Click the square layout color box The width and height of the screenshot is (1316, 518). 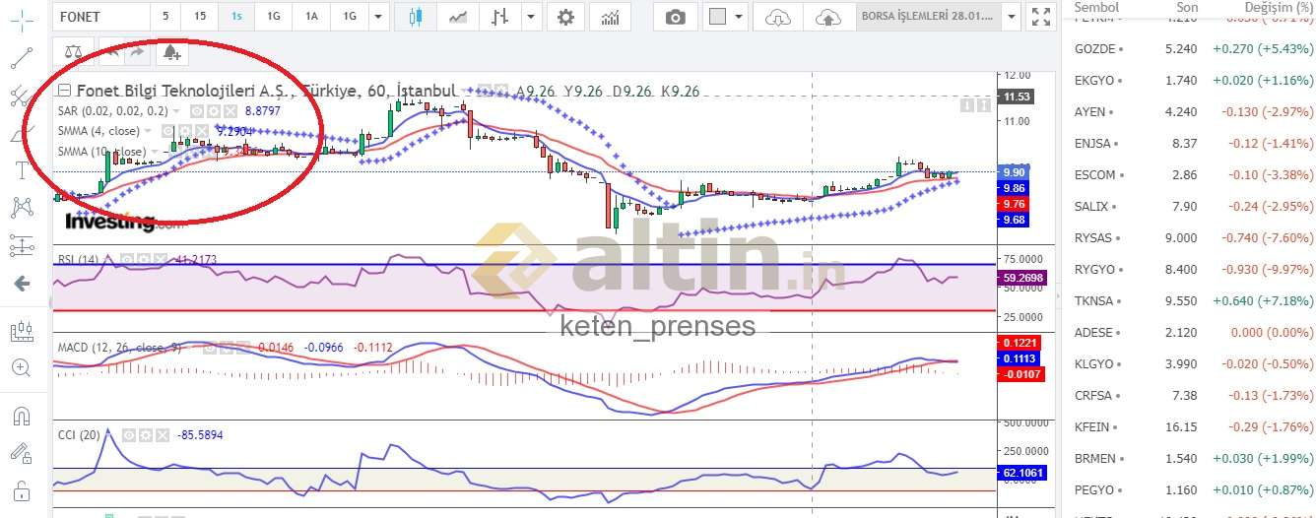[x=718, y=17]
